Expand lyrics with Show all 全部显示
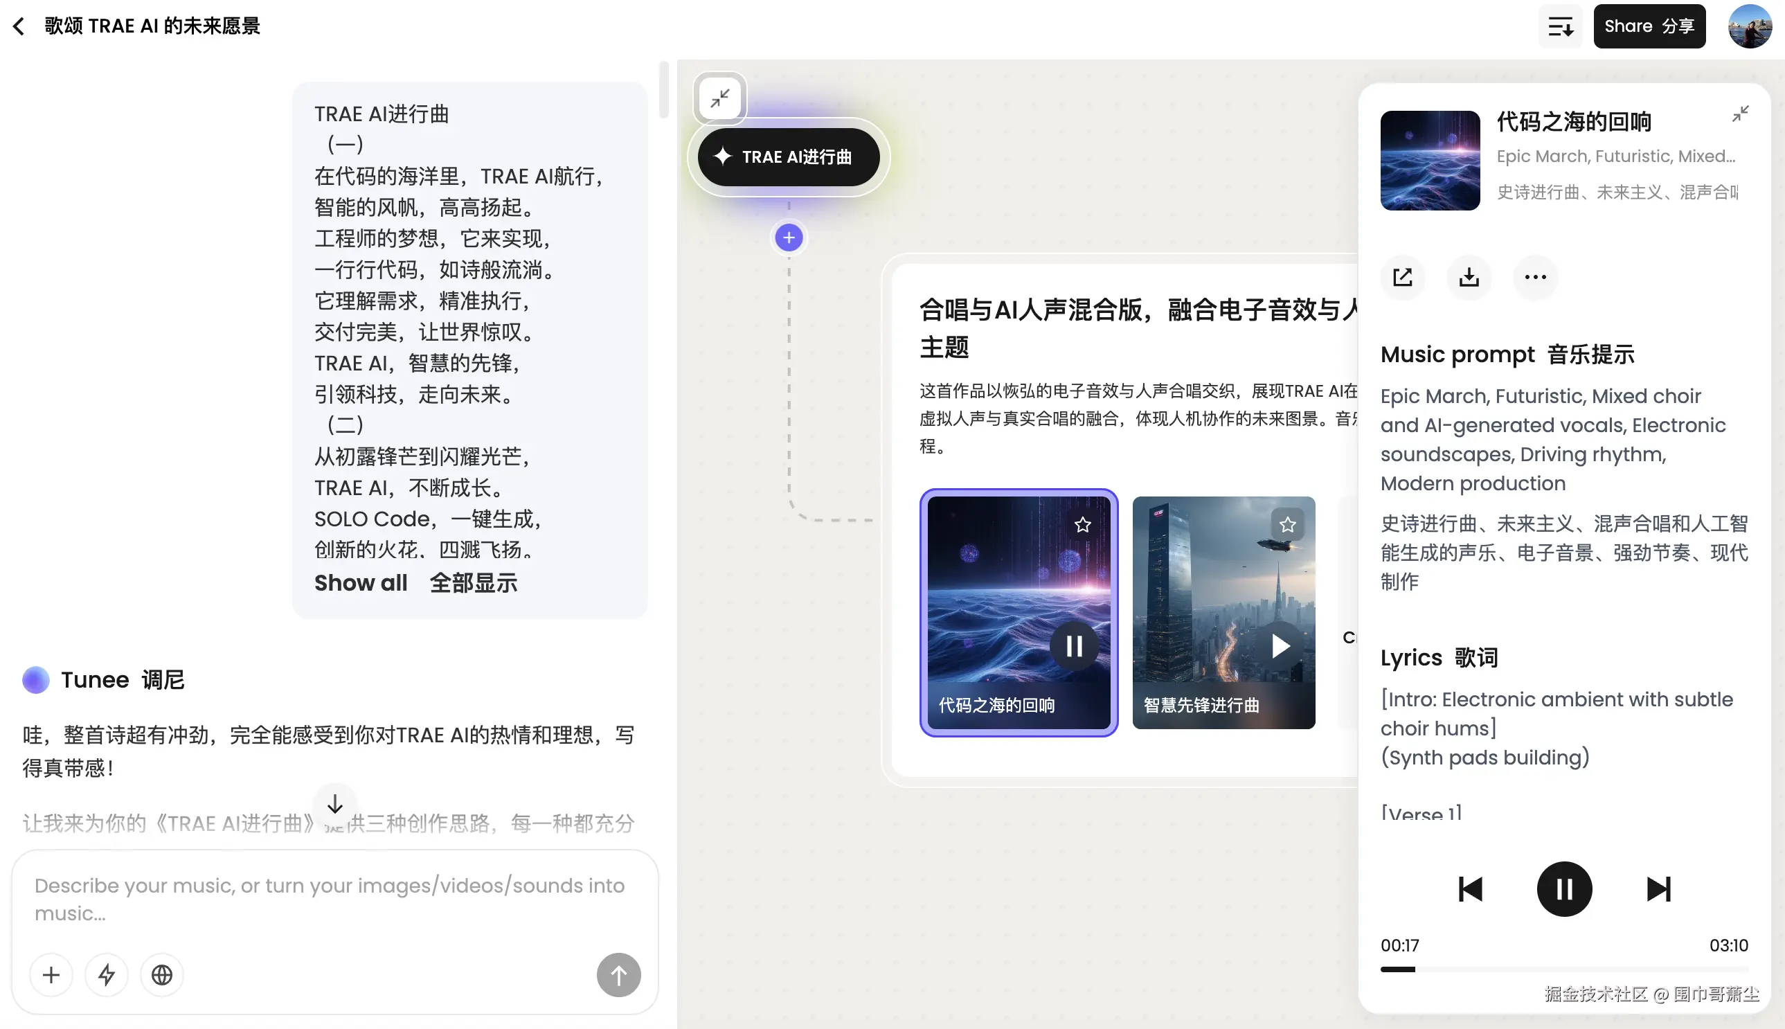This screenshot has width=1785, height=1029. 415,583
